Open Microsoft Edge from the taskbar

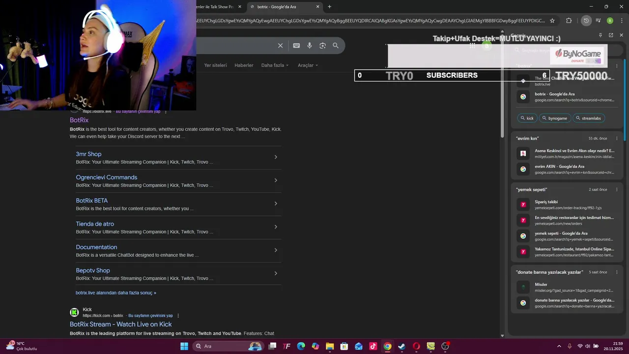(x=301, y=346)
